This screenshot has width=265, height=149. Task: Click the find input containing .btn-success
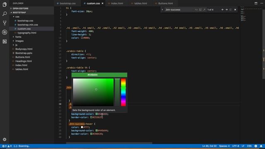tap(179, 10)
